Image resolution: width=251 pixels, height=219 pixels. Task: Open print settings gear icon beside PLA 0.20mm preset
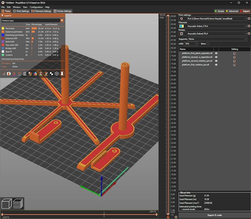coord(249,18)
